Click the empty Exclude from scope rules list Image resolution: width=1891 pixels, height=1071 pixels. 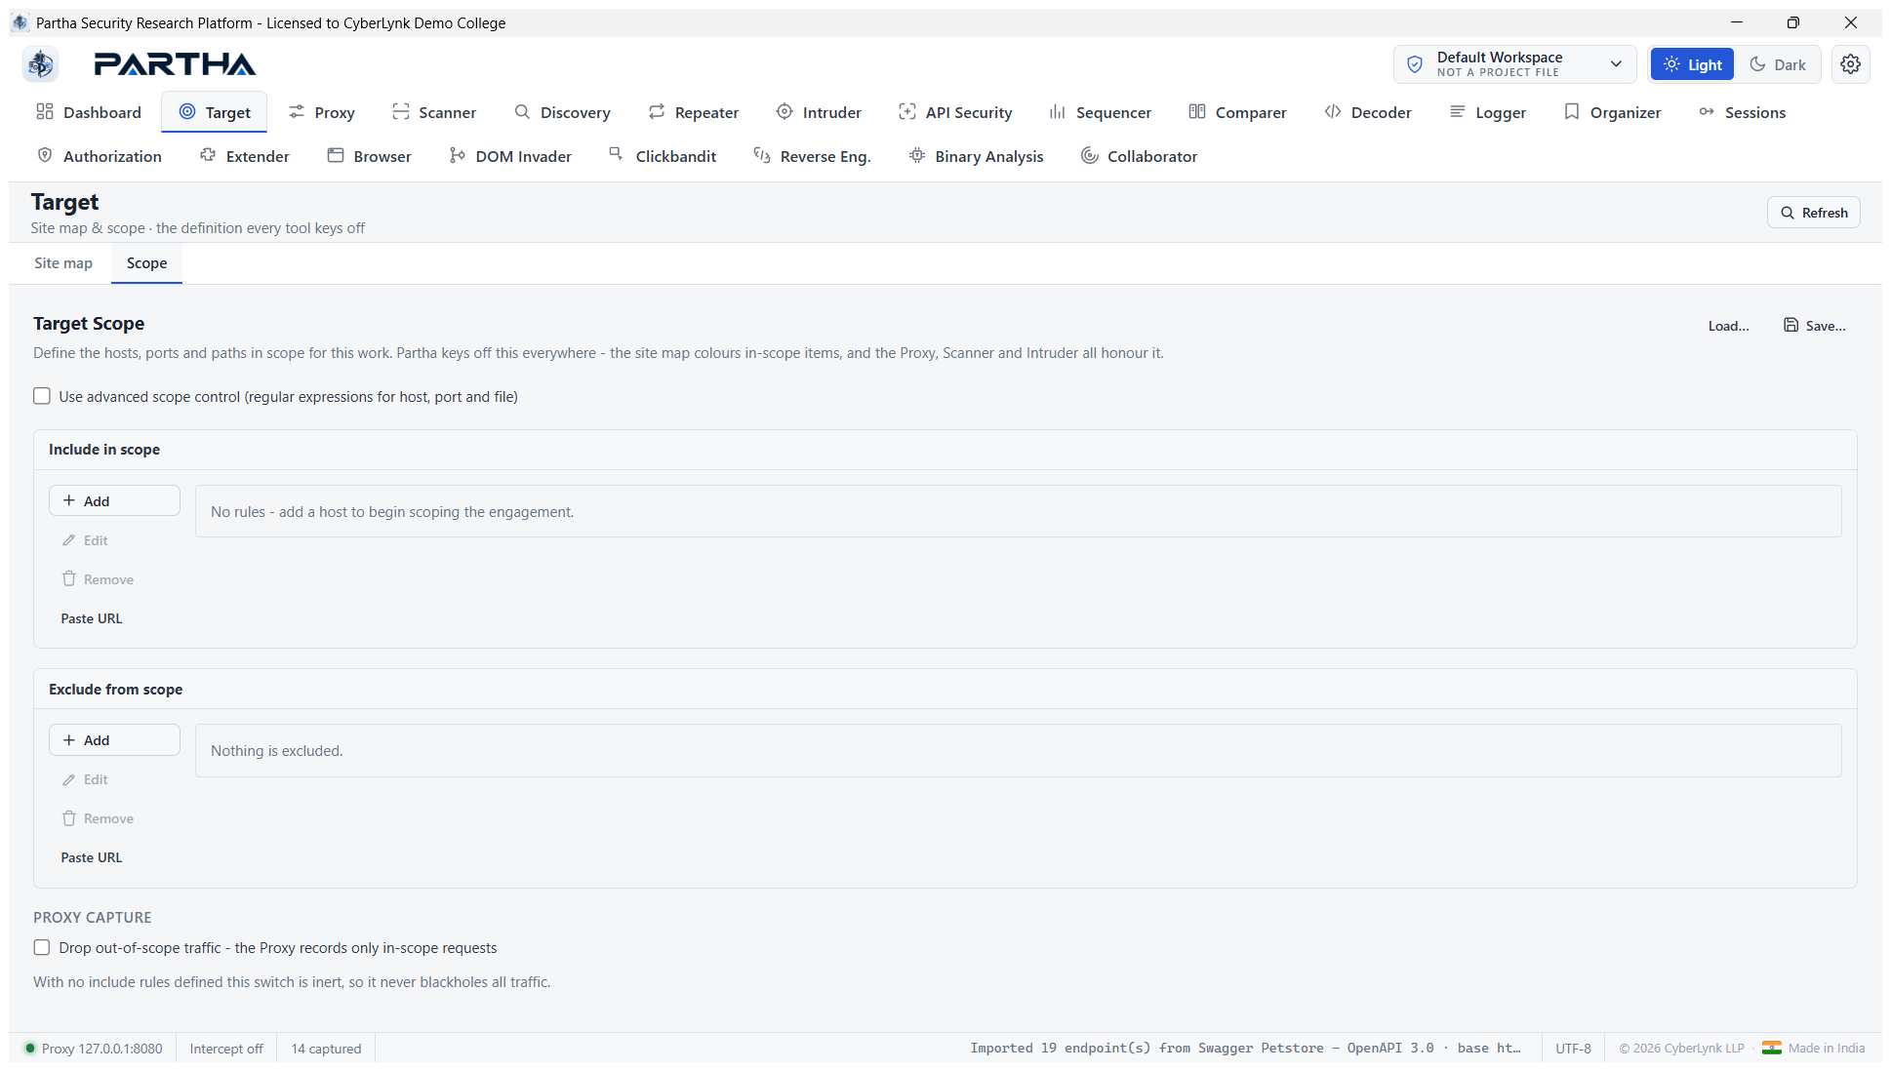point(1018,750)
